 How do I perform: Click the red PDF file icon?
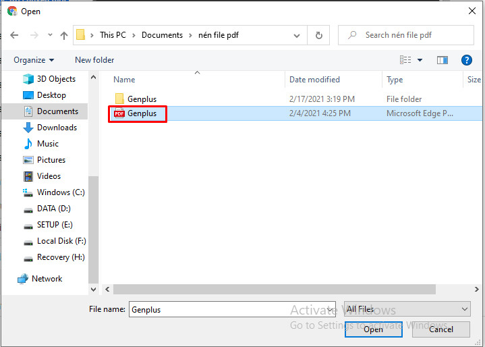point(119,113)
